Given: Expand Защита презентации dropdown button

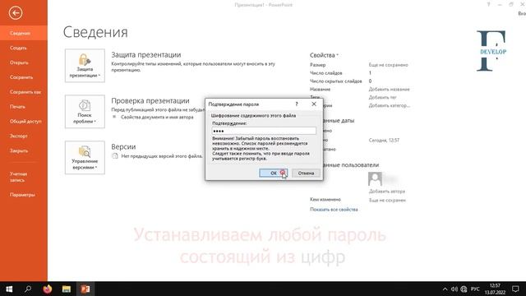Looking at the screenshot, I should (85, 66).
